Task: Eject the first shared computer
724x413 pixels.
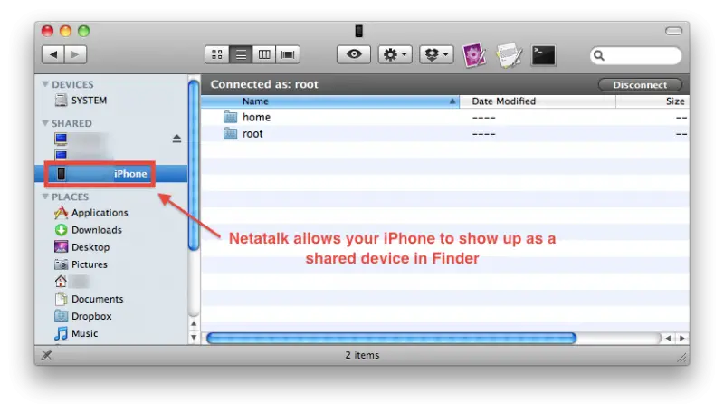Action: tap(176, 139)
